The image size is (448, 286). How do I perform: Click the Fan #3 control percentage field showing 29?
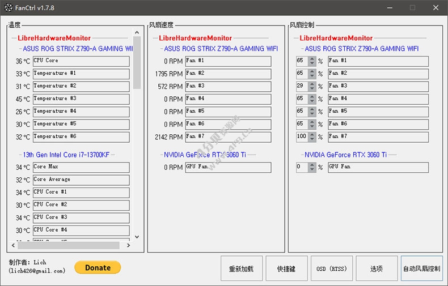(302, 86)
